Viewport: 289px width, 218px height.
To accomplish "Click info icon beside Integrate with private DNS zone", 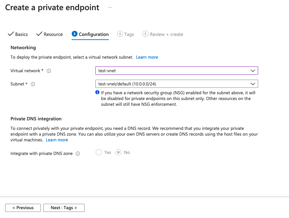I will point(78,154).
